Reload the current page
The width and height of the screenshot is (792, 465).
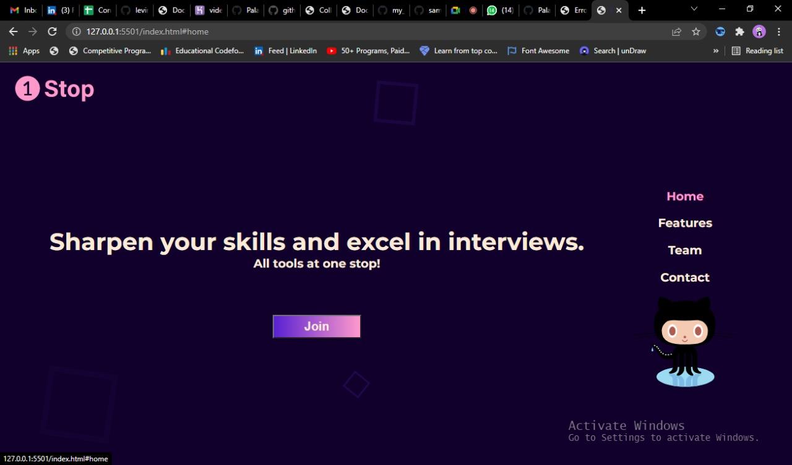click(x=53, y=31)
